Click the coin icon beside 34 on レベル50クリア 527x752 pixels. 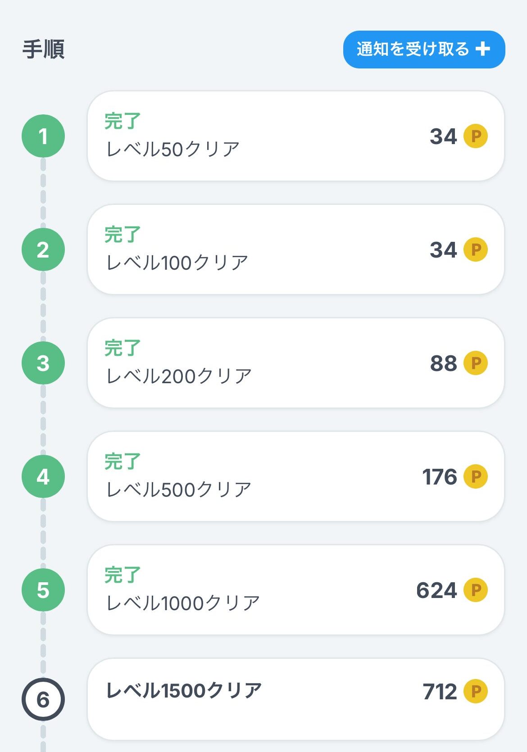coord(476,136)
